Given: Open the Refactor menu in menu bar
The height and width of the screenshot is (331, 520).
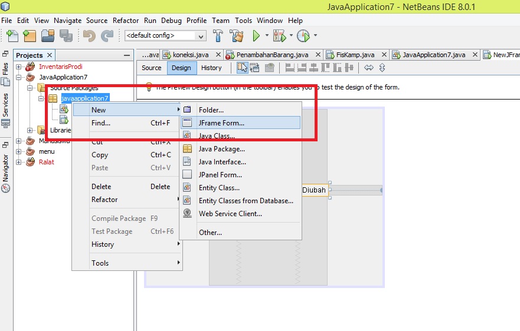Looking at the screenshot, I should 126,21.
